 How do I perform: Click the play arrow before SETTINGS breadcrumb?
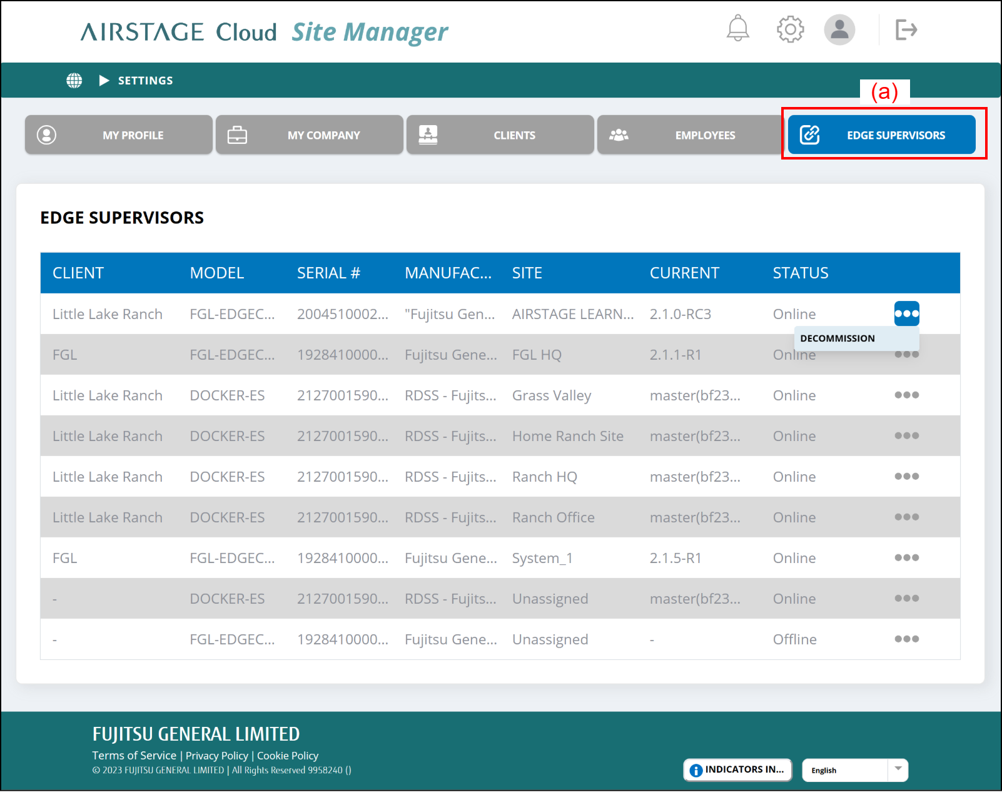click(x=104, y=81)
